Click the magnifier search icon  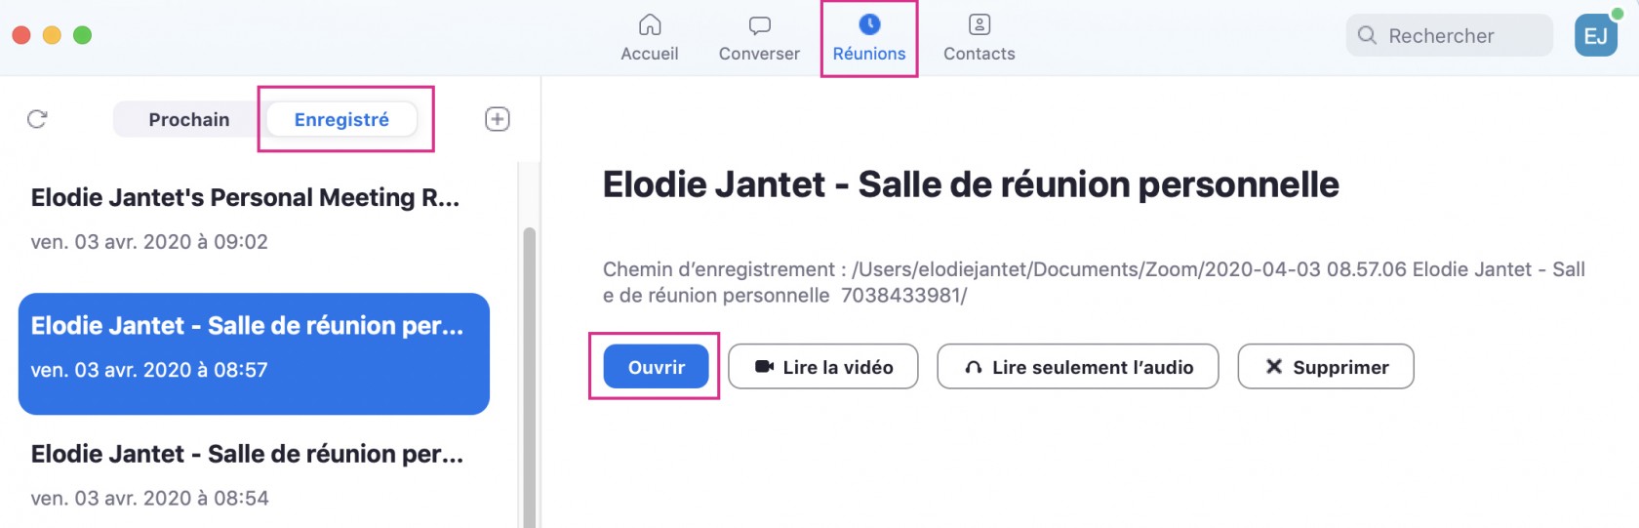point(1368,36)
